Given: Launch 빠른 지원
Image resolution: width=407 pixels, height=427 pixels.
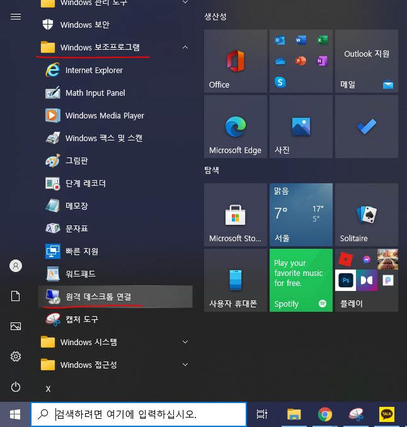Looking at the screenshot, I should click(115, 251).
